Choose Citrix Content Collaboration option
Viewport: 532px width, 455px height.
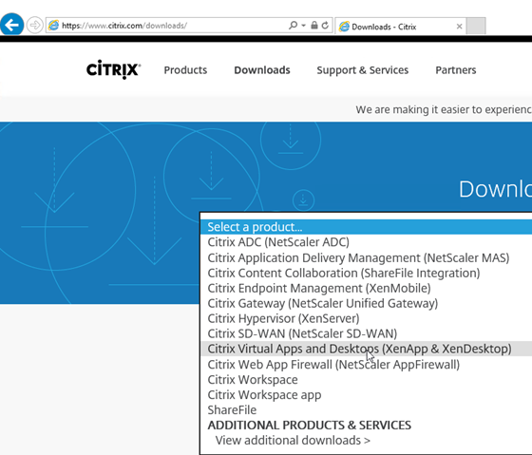tap(366, 273)
